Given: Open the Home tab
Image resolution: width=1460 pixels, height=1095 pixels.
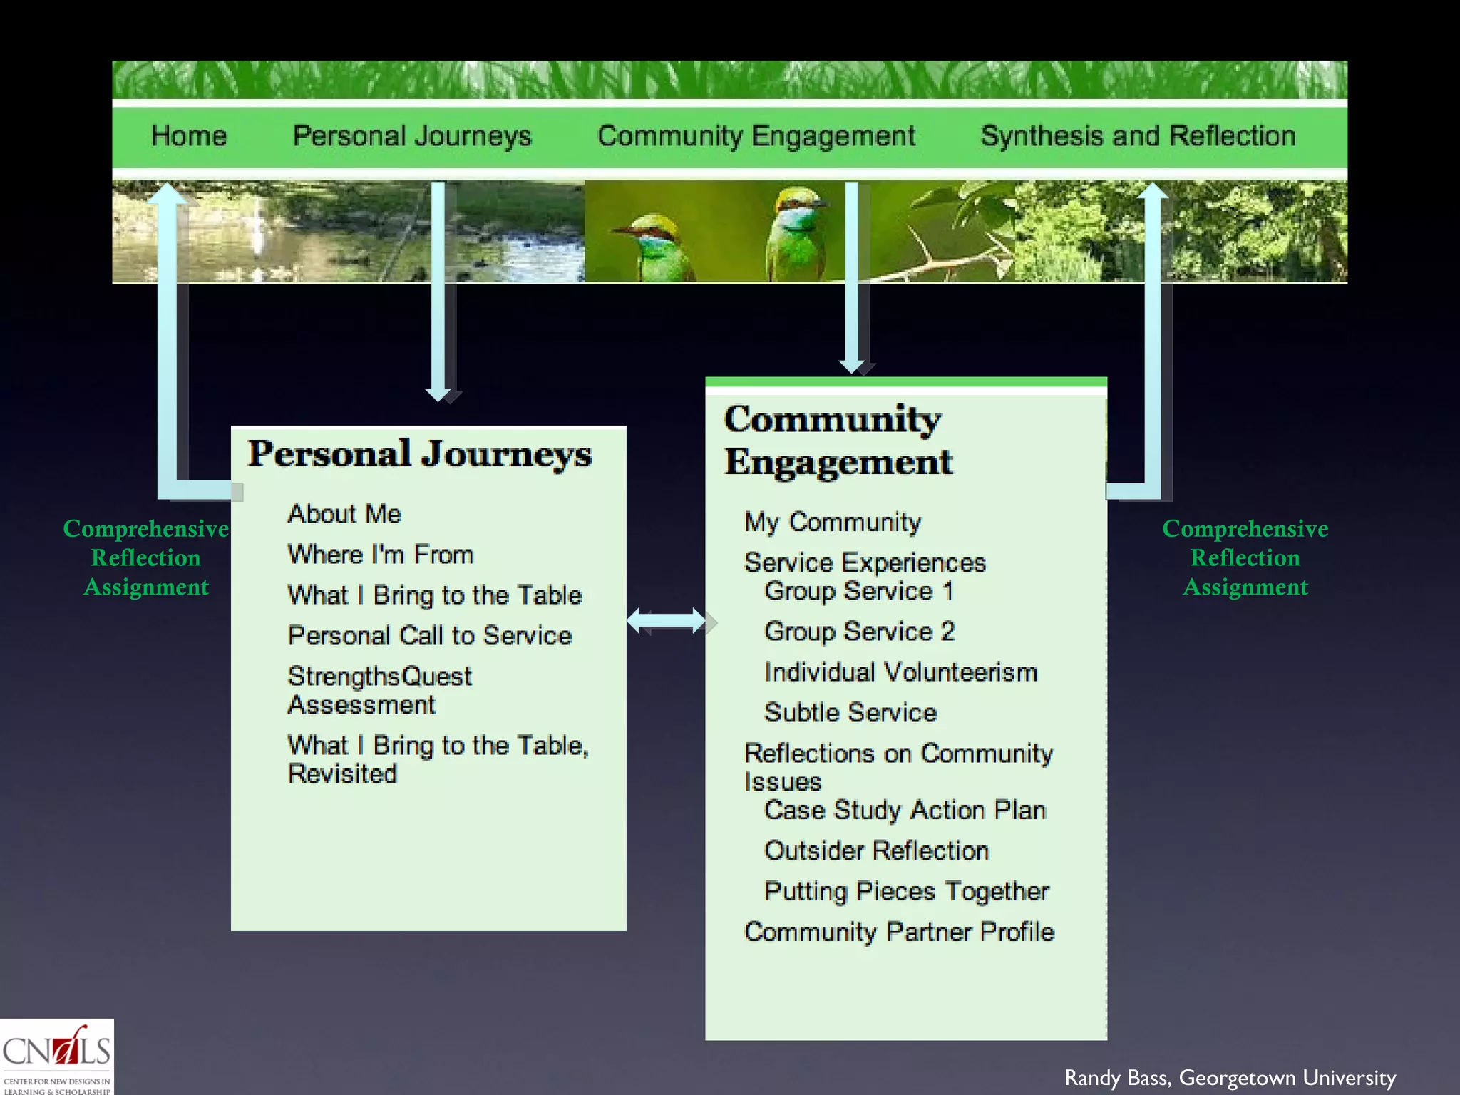Looking at the screenshot, I should pyautogui.click(x=189, y=136).
